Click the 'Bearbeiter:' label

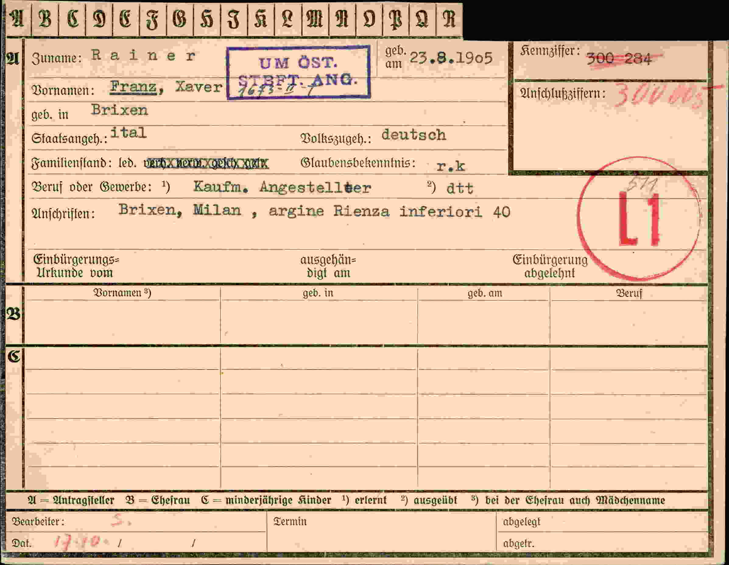pos(38,521)
